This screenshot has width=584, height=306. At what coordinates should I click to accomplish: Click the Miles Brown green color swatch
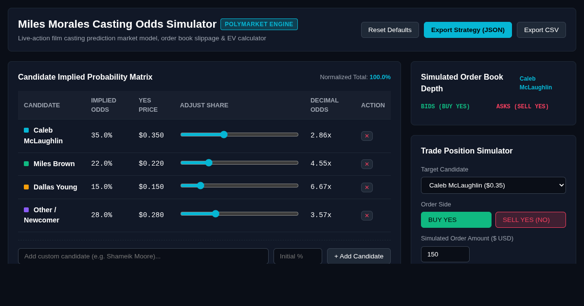pos(26,164)
